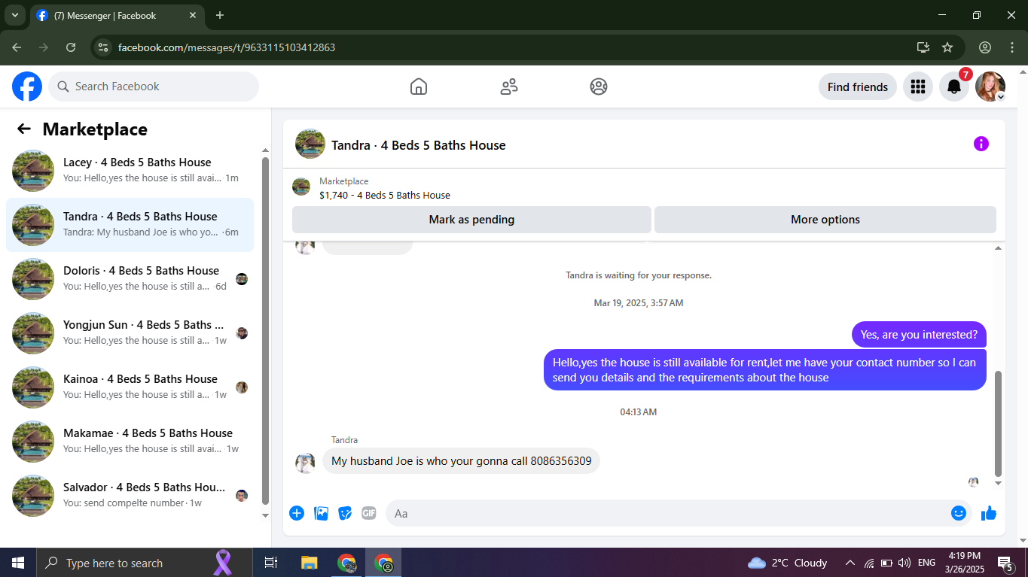Open Task View on the taskbar

click(271, 563)
